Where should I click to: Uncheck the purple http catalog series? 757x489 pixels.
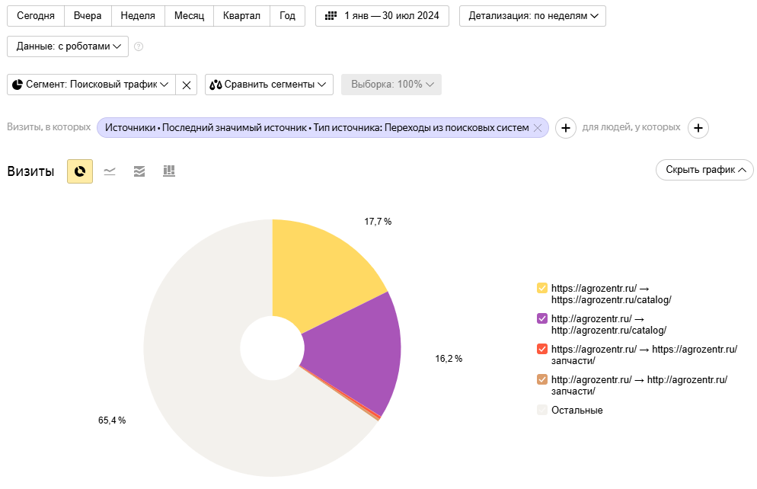(x=542, y=318)
